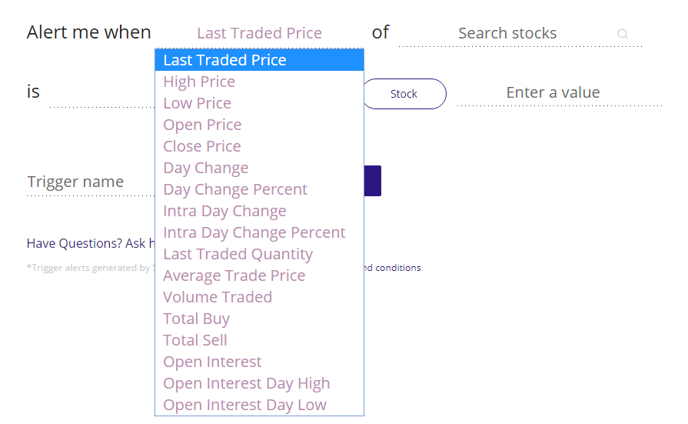Select Open Interest Day Low option
Image resolution: width=688 pixels, height=424 pixels.
pyautogui.click(x=259, y=405)
